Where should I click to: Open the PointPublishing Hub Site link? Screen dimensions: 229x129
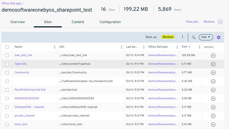30,90
